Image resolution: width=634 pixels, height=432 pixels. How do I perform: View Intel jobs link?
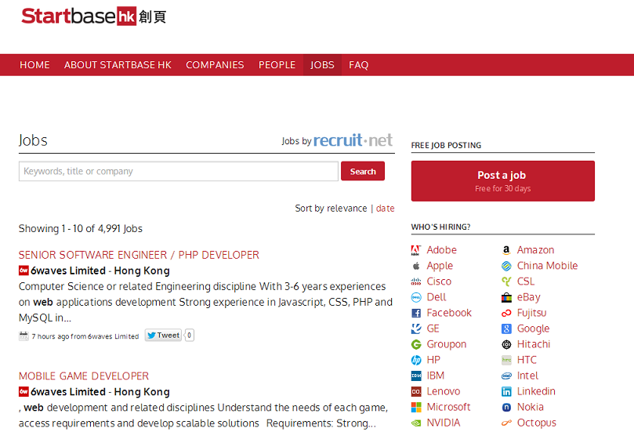(x=527, y=376)
